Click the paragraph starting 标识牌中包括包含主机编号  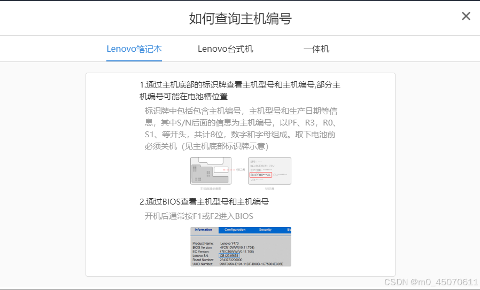241,129
